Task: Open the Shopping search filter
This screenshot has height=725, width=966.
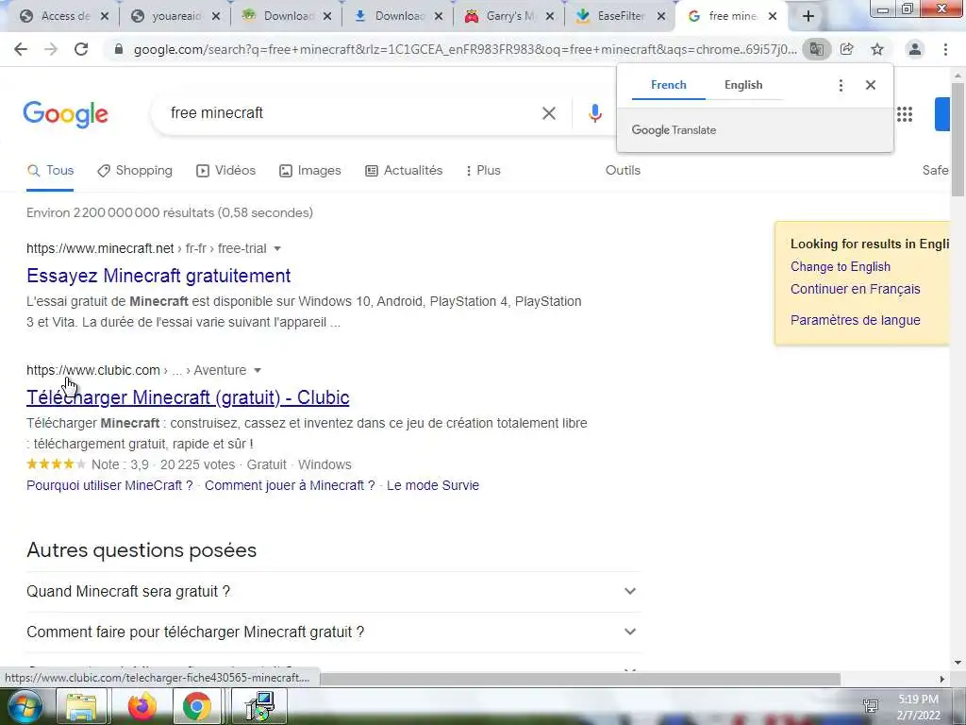Action: 135,171
